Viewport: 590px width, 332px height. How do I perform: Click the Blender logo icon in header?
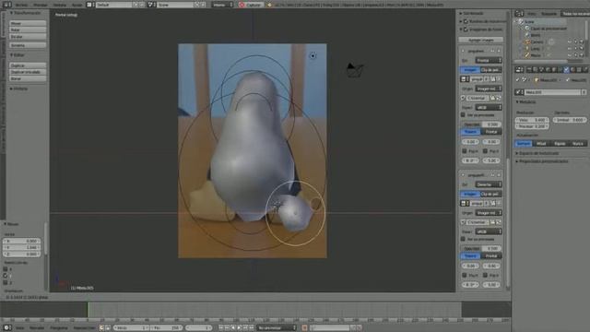tap(269, 5)
